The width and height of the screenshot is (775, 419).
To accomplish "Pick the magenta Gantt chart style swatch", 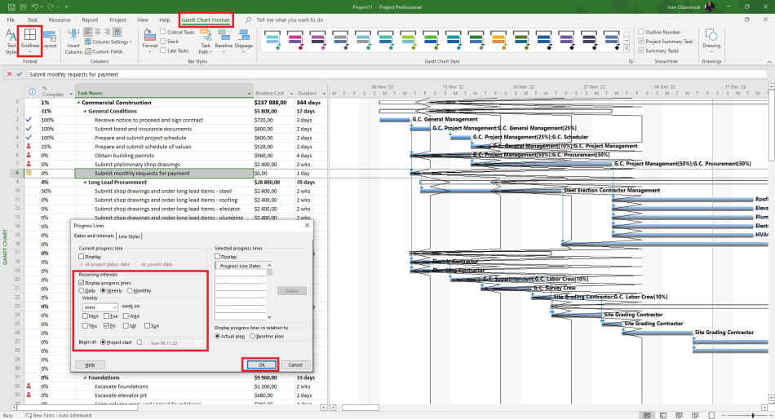I will 295,40.
